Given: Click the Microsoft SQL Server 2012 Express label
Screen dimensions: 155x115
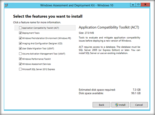Looking at the screenshot, I should pyautogui.click(x=39, y=69).
